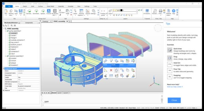Click the Explode bomb icon in quad menu
The height and width of the screenshot is (111, 204).
(128, 76)
